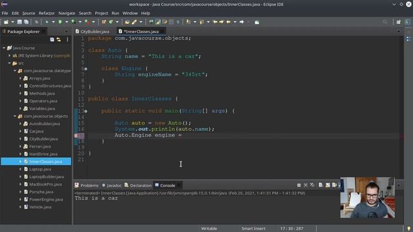Screen dimensions: 413x232
Task: Start debugging with the Debug icon
Action: 46,22
